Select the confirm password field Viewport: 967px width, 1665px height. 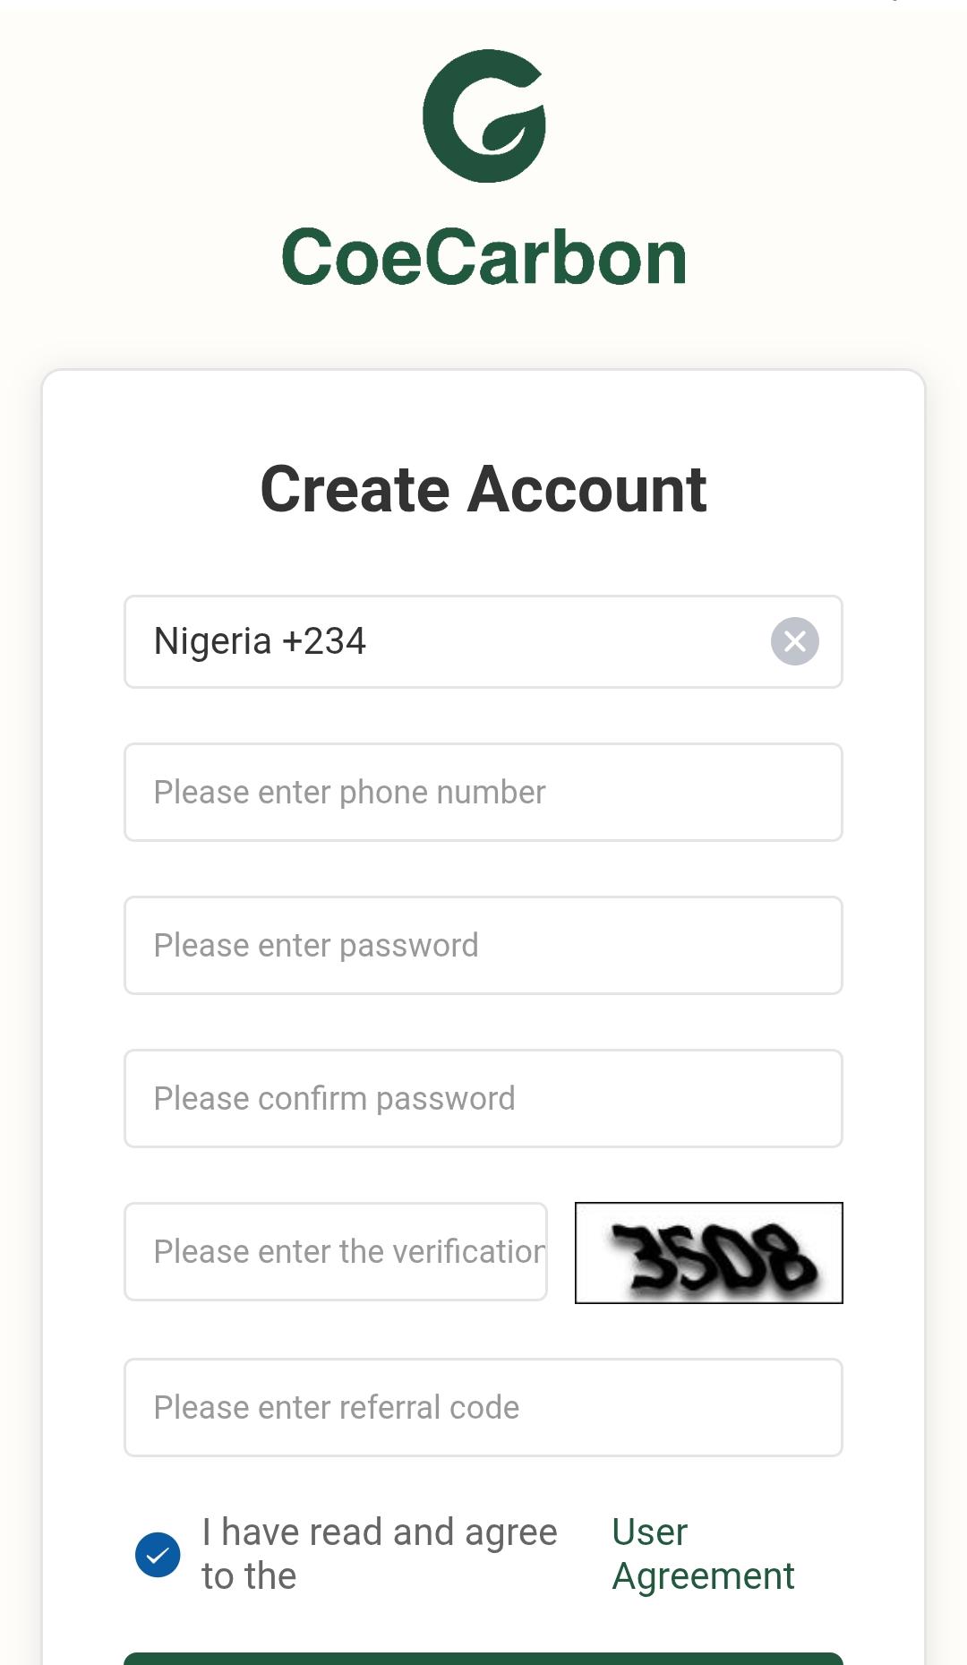click(483, 1098)
